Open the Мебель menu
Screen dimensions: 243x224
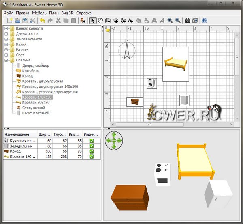39,13
